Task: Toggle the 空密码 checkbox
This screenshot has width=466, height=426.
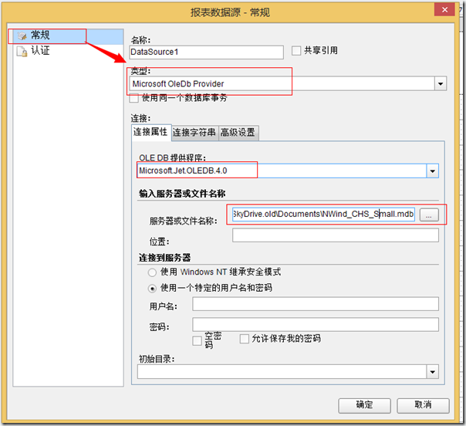Action: point(197,340)
